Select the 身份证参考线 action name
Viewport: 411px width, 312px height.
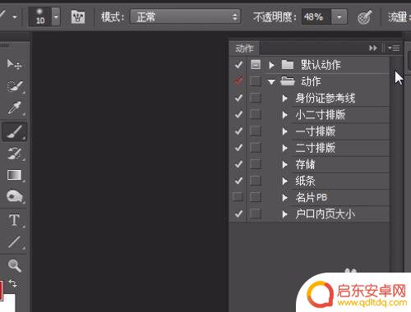click(x=326, y=99)
